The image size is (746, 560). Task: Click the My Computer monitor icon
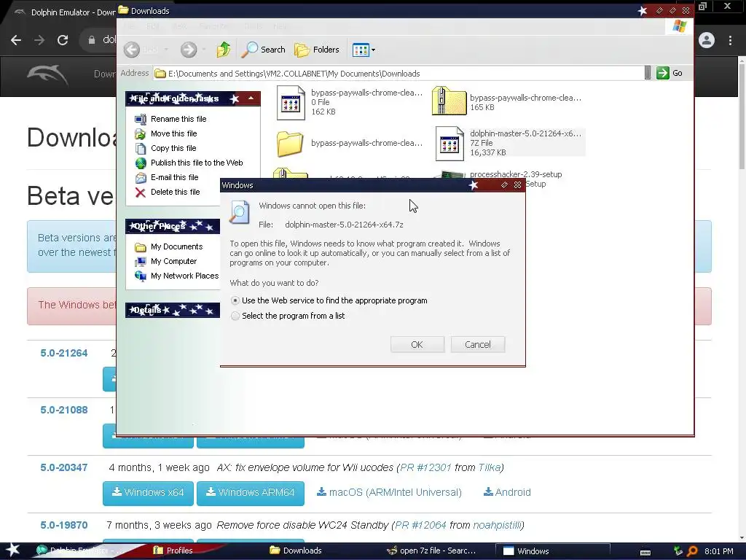point(141,262)
